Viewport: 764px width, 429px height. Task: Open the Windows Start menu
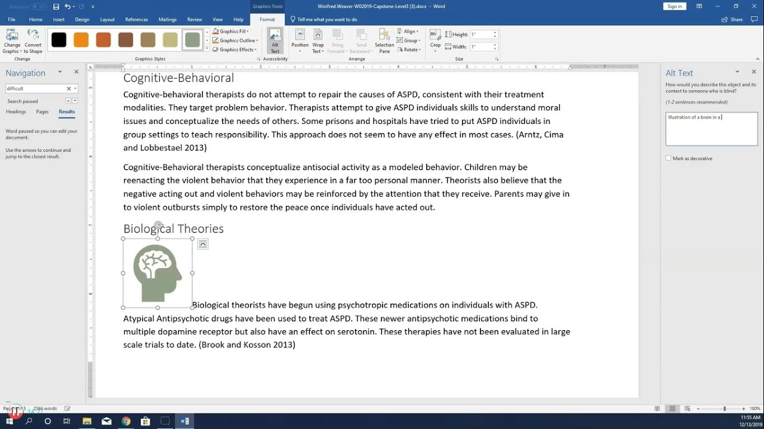pos(10,421)
